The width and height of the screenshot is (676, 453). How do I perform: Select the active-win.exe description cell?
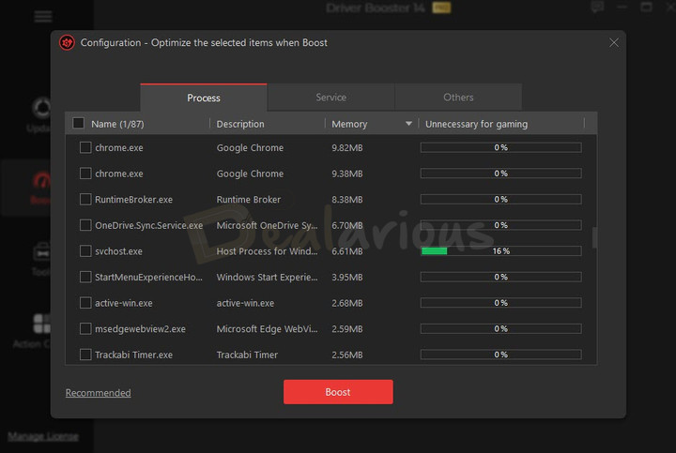[245, 303]
